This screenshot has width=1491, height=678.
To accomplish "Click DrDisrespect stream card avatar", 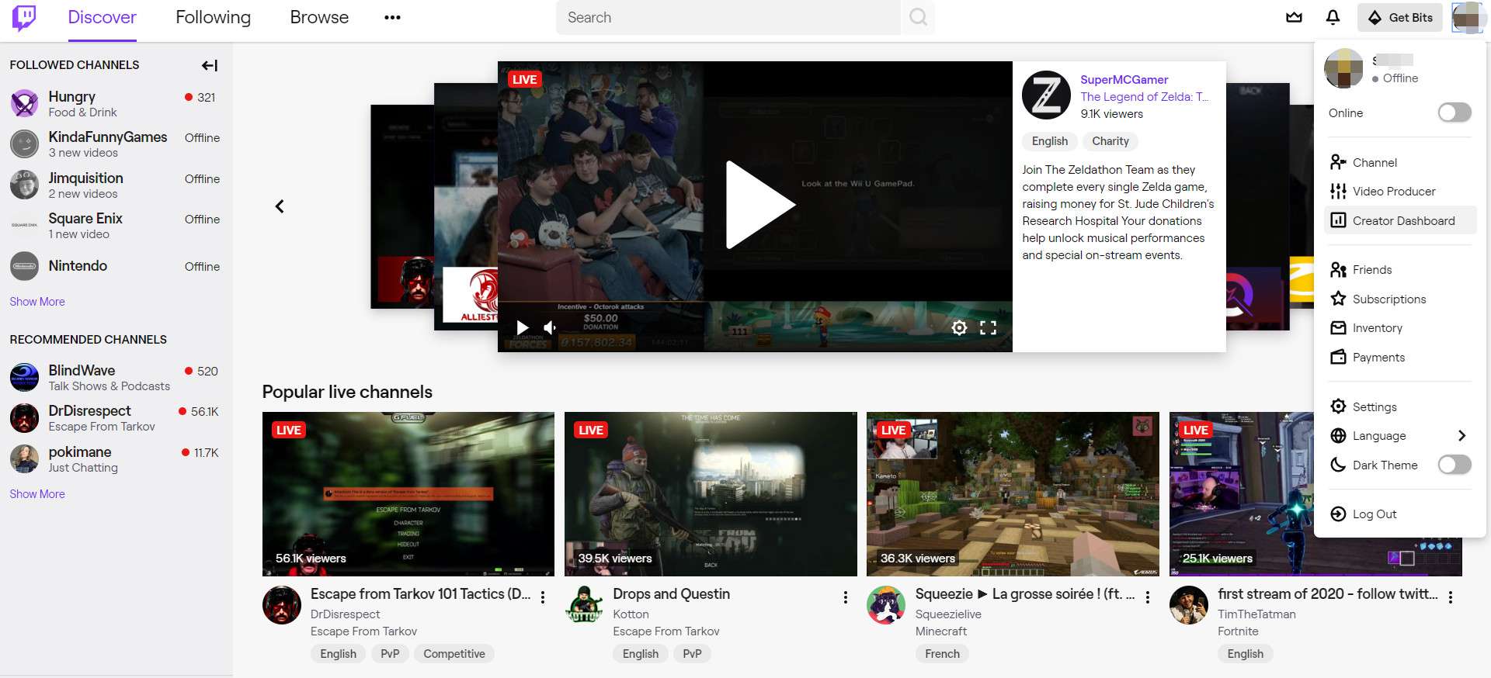I will click(282, 605).
